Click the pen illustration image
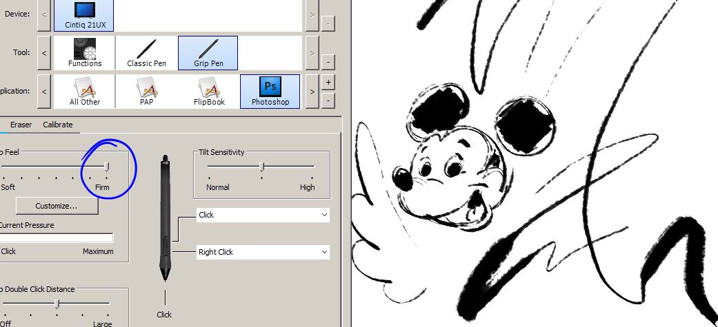The image size is (718, 327). click(x=165, y=218)
